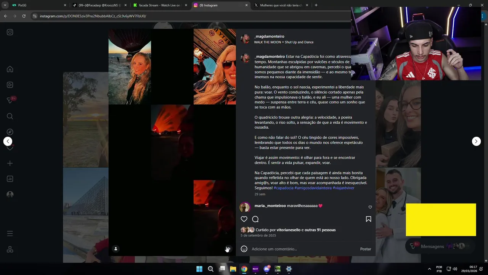Switch to the @Facadarp TikTok tab

100,5
